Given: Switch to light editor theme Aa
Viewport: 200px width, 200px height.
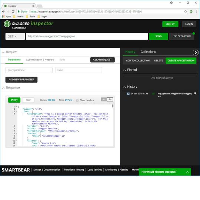Looking at the screenshot, I should click(110, 99).
